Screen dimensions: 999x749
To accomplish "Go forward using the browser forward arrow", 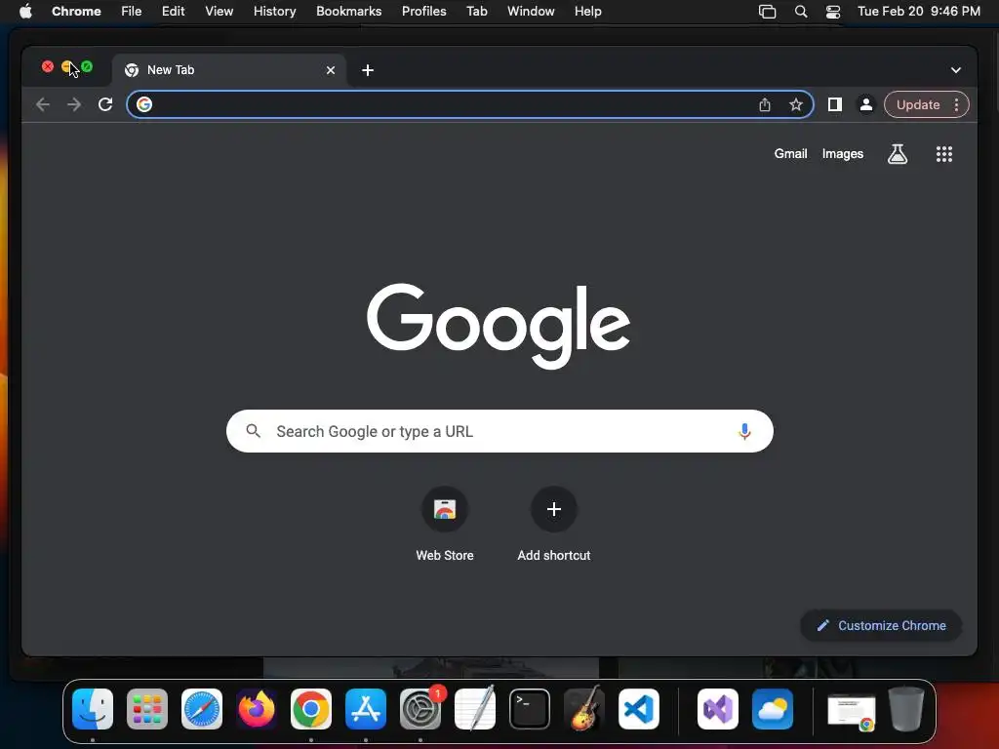I will 74,104.
